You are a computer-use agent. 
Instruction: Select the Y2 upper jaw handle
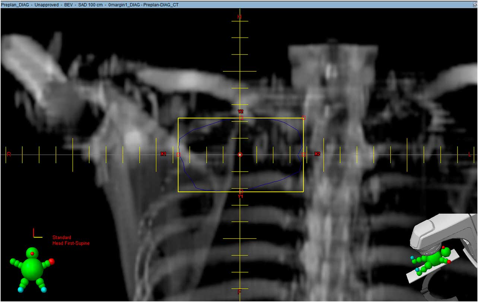pyautogui.click(x=241, y=118)
